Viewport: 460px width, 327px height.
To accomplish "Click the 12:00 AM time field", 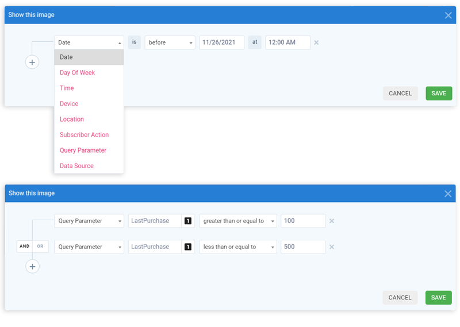I will tap(287, 42).
